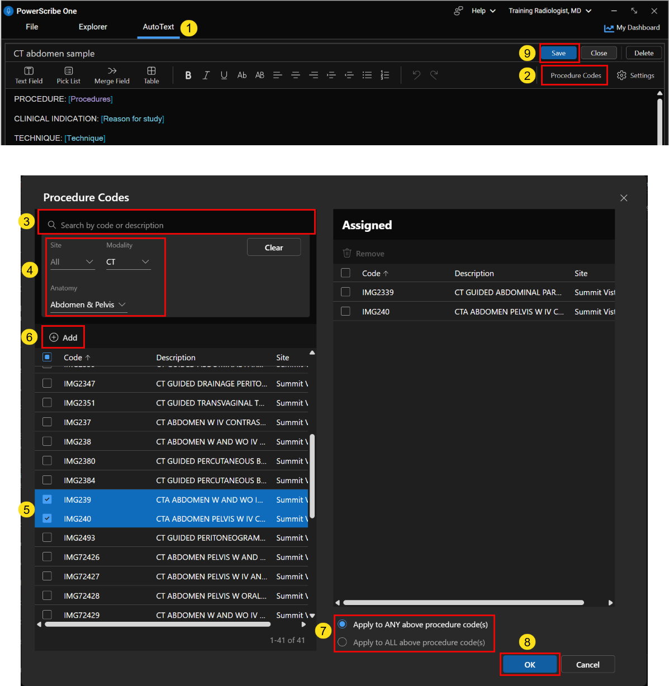Viewport: 669px width, 686px height.
Task: Uncheck the IMG240 checkbox in search results
Action: (x=47, y=518)
